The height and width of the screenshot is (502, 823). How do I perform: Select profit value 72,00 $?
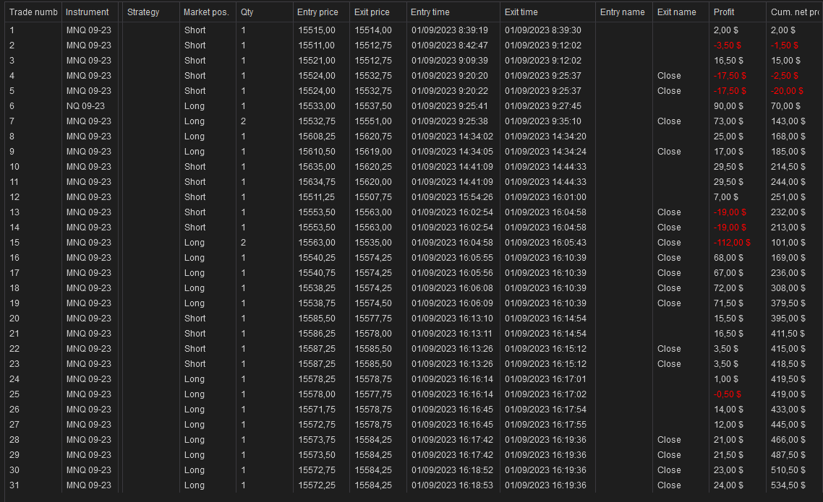728,288
